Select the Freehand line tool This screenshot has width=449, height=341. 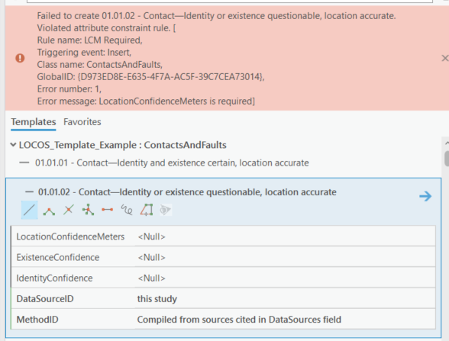coord(127,210)
